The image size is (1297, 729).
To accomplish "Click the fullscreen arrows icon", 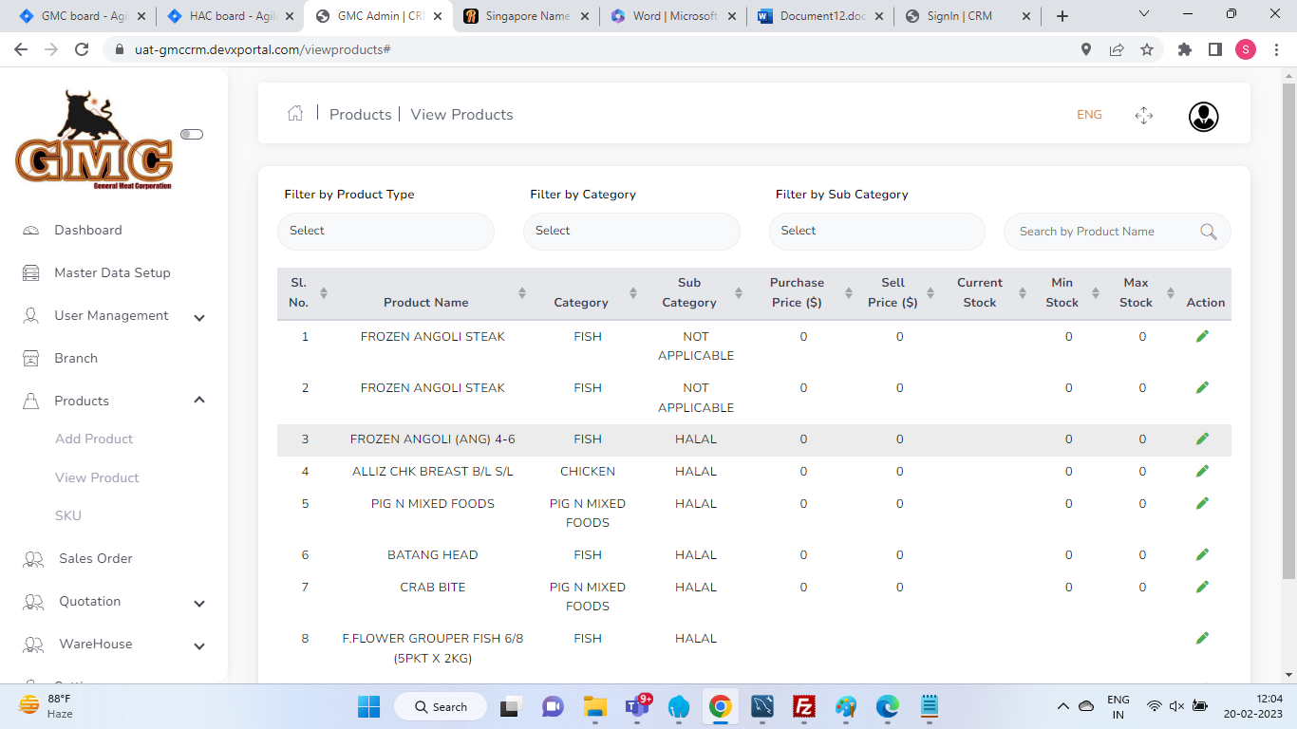I will [1143, 116].
